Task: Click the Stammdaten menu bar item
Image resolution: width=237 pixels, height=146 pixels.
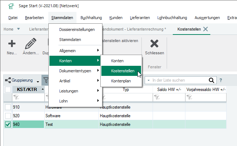Action: coord(62,18)
